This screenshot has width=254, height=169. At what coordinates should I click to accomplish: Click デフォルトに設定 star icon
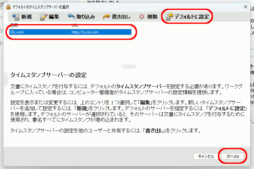tap(170, 17)
